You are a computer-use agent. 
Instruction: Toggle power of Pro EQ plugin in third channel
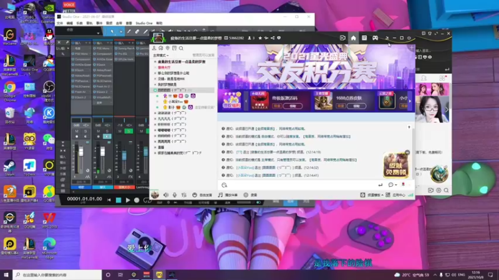tap(116, 54)
